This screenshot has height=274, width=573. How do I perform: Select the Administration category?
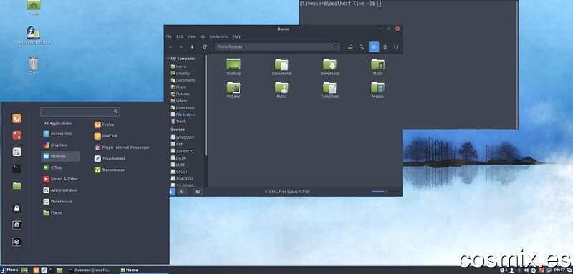click(60, 190)
